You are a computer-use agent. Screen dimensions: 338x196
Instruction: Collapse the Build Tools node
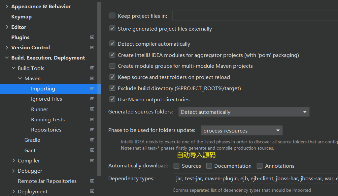click(13, 68)
